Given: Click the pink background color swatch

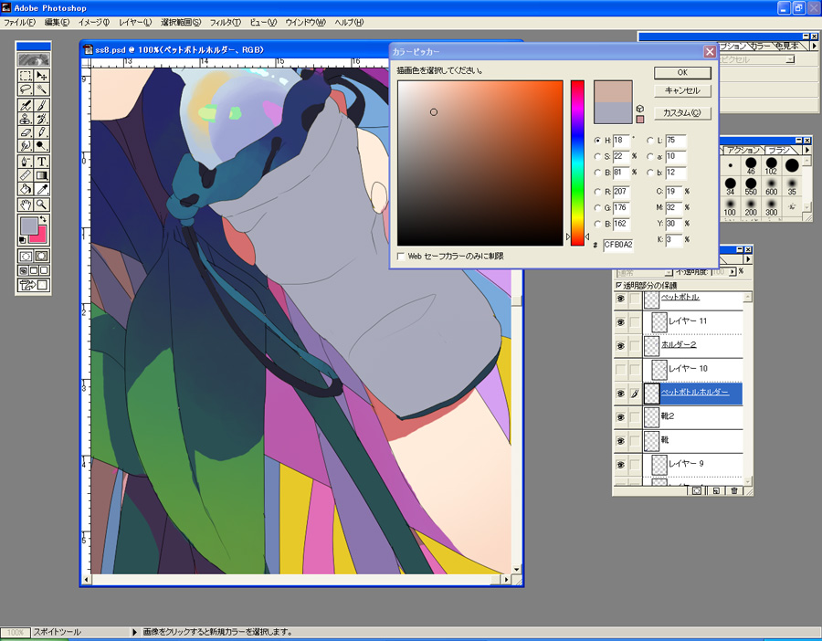Looking at the screenshot, I should click(41, 236).
